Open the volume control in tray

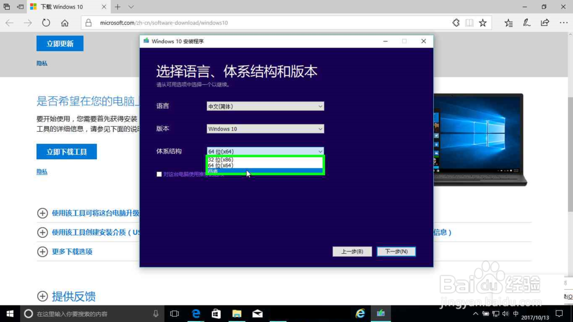pos(505,313)
